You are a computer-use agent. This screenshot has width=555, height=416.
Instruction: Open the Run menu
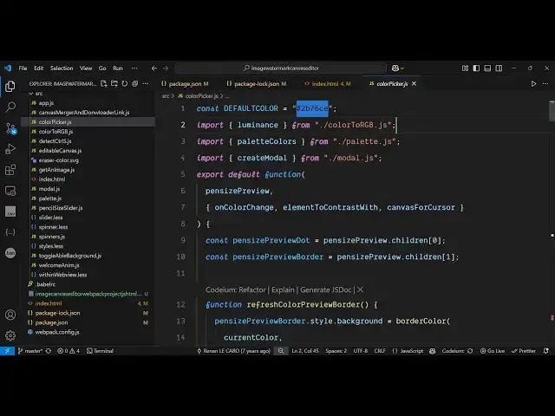click(118, 68)
